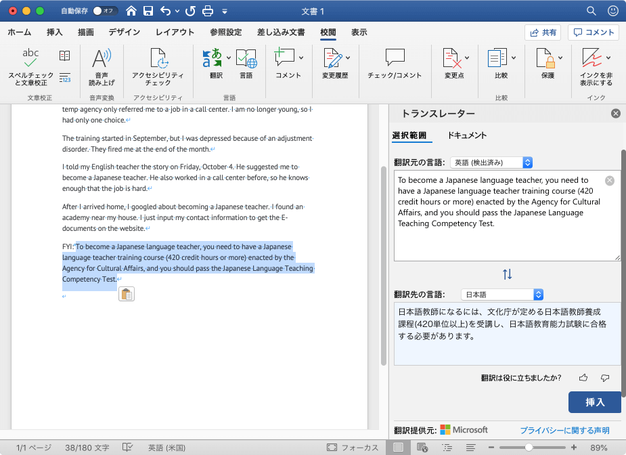This screenshot has width=626, height=455.
Task: Run accessibility check (アクセシビリティチェック)
Action: [158, 67]
